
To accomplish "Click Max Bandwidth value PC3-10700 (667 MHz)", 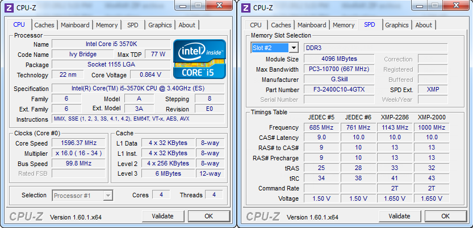I will [339, 69].
